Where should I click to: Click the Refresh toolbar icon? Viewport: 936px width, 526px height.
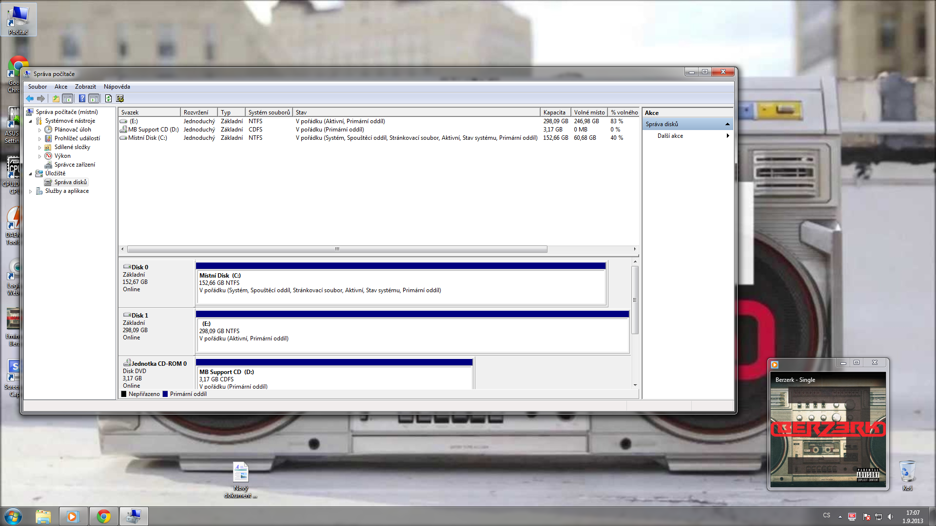108,99
